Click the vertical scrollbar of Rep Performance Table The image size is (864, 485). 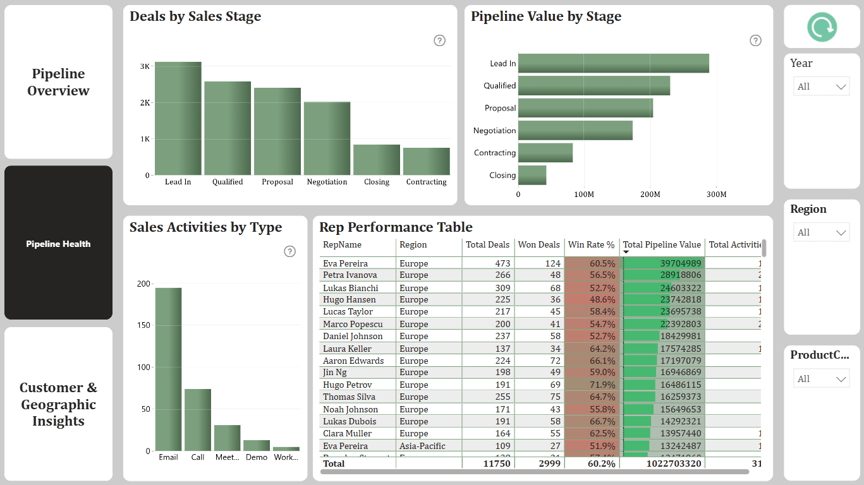click(764, 248)
